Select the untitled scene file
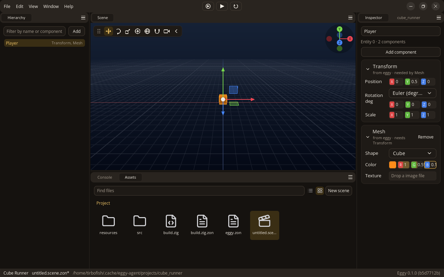 (x=265, y=225)
